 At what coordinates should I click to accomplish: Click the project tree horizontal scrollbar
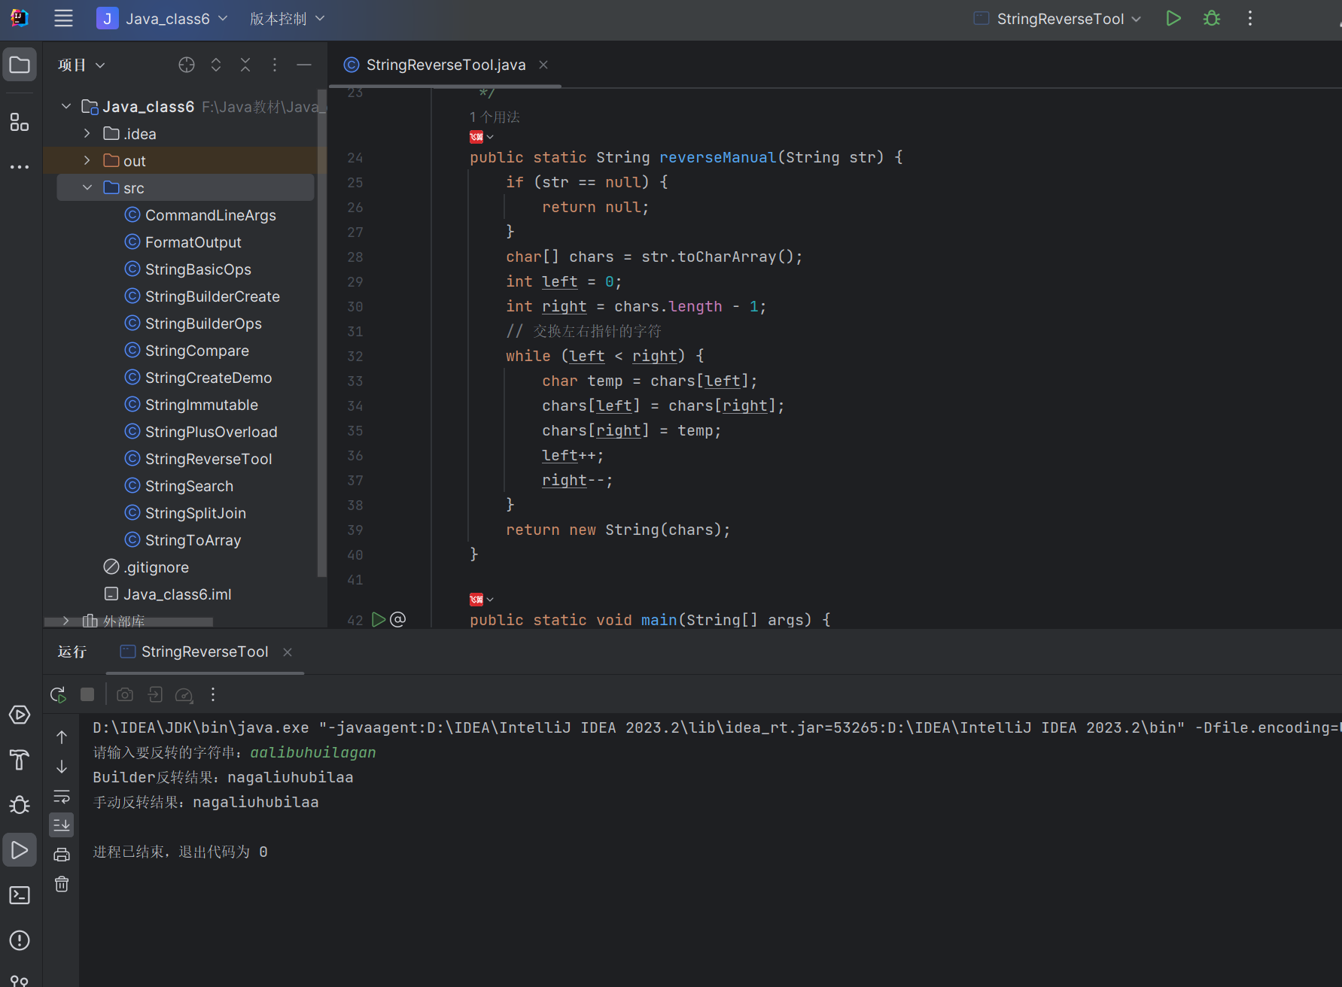[x=129, y=622]
